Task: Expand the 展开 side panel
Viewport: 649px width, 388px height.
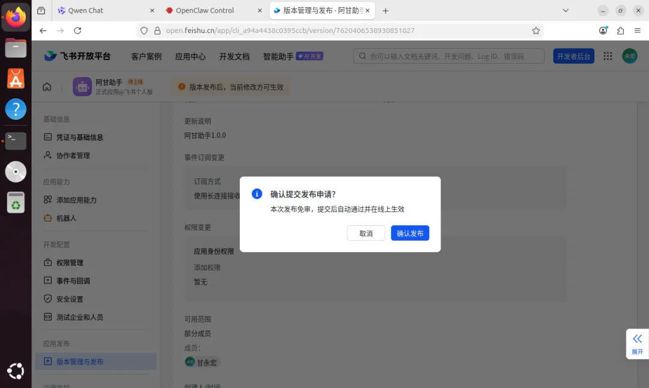Action: [x=637, y=344]
